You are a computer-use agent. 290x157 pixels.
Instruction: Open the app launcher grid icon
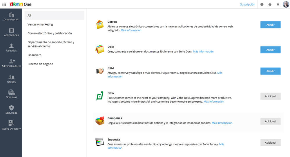4,4
